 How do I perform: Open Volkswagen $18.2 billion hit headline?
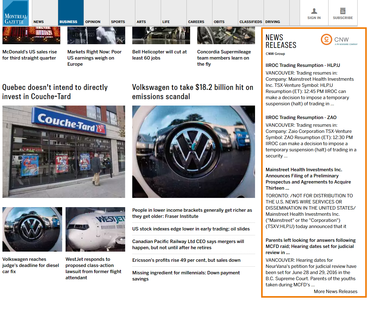pyautogui.click(x=193, y=92)
